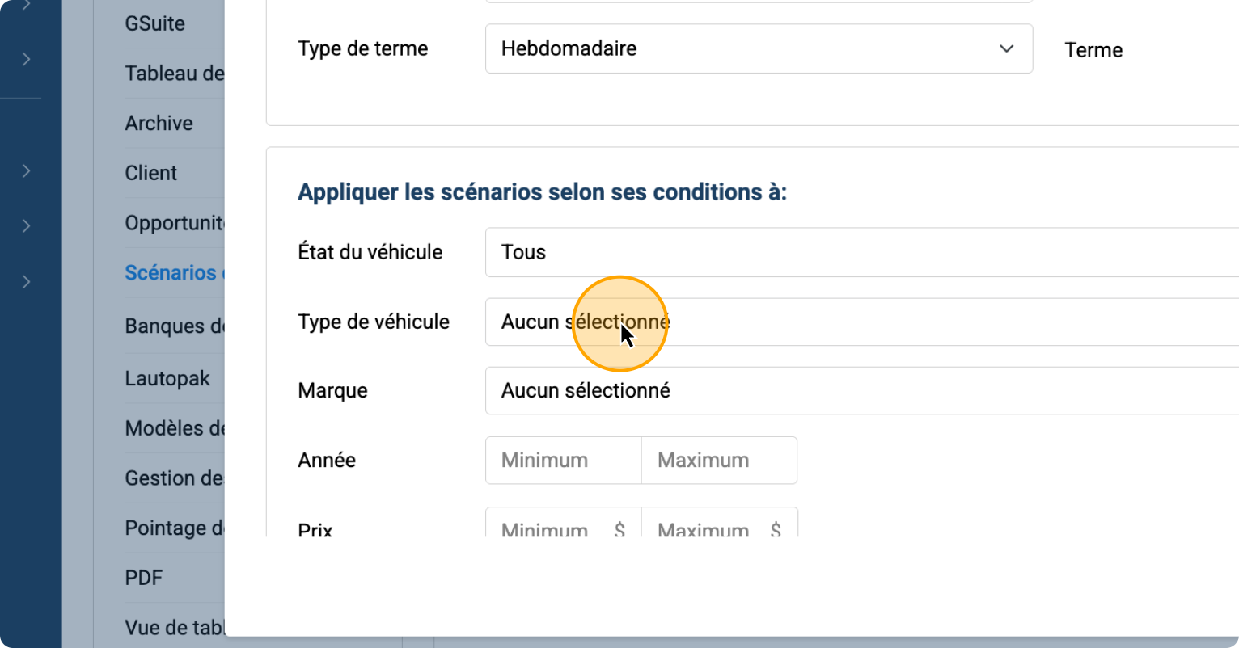
Task: Click the Année Minimum field
Action: (x=563, y=461)
